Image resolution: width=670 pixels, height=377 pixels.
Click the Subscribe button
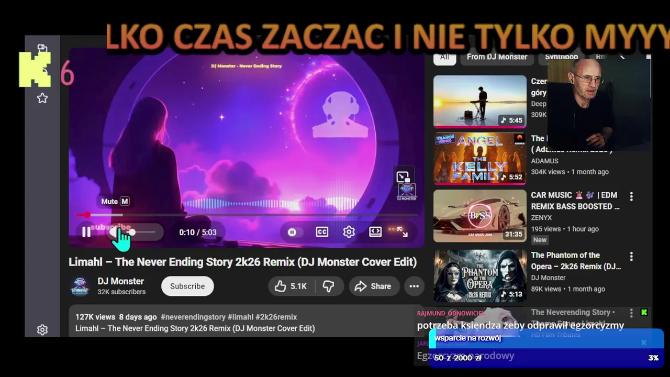point(187,286)
